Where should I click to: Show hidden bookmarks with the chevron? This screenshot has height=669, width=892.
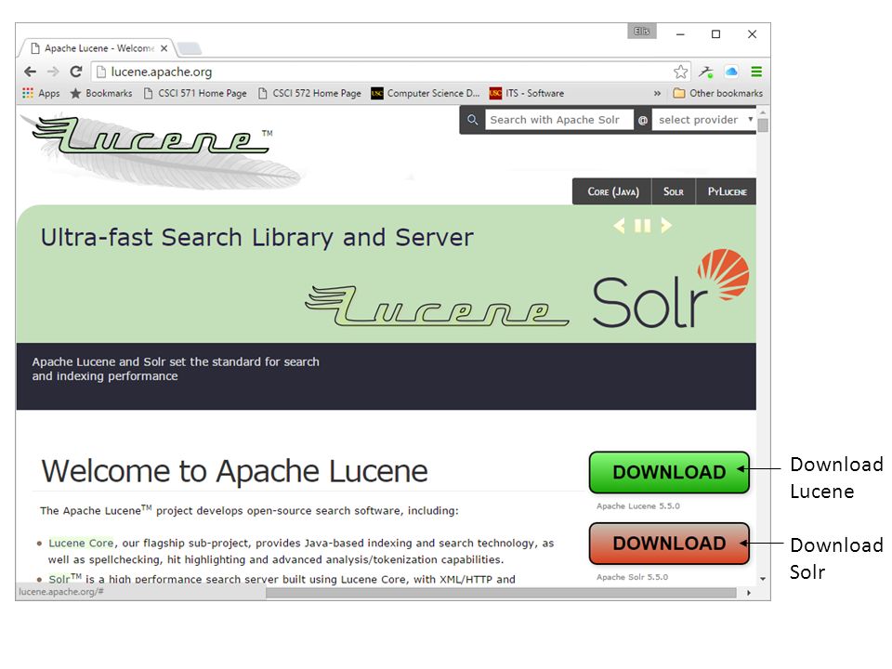(x=657, y=93)
